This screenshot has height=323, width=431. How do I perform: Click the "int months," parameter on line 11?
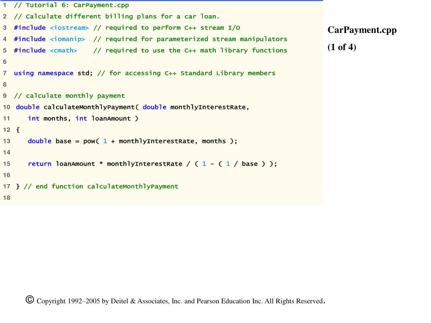point(49,119)
